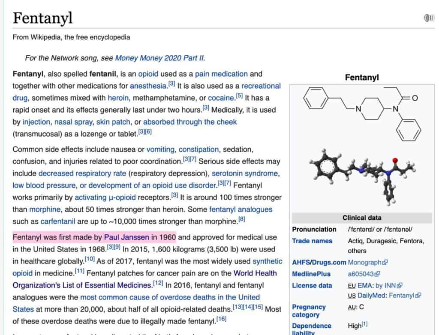Open the 'Trade names' infobox link
The image size is (439, 335).
312,241
